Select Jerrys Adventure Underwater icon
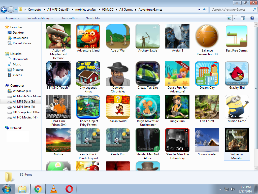Screen dimensions: 258x194 coord(148,107)
